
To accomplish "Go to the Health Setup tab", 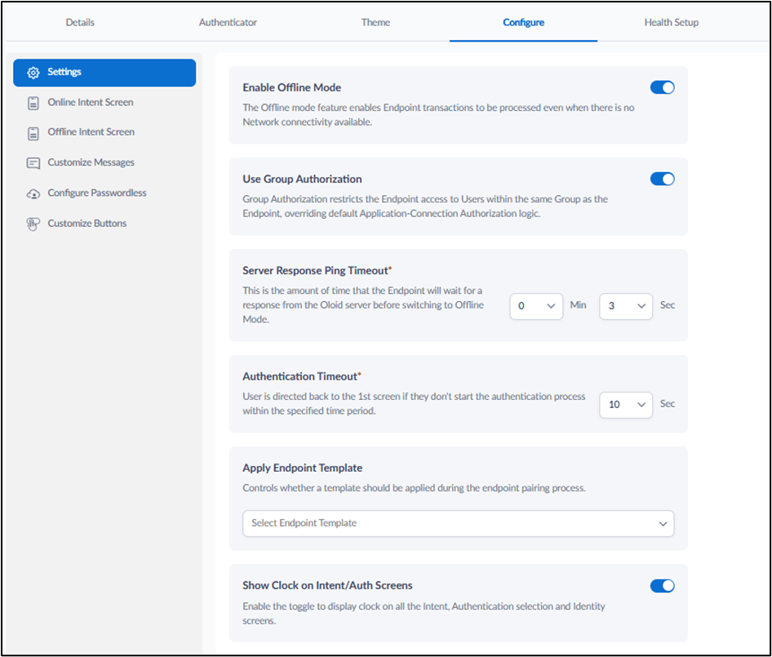I will tap(672, 22).
